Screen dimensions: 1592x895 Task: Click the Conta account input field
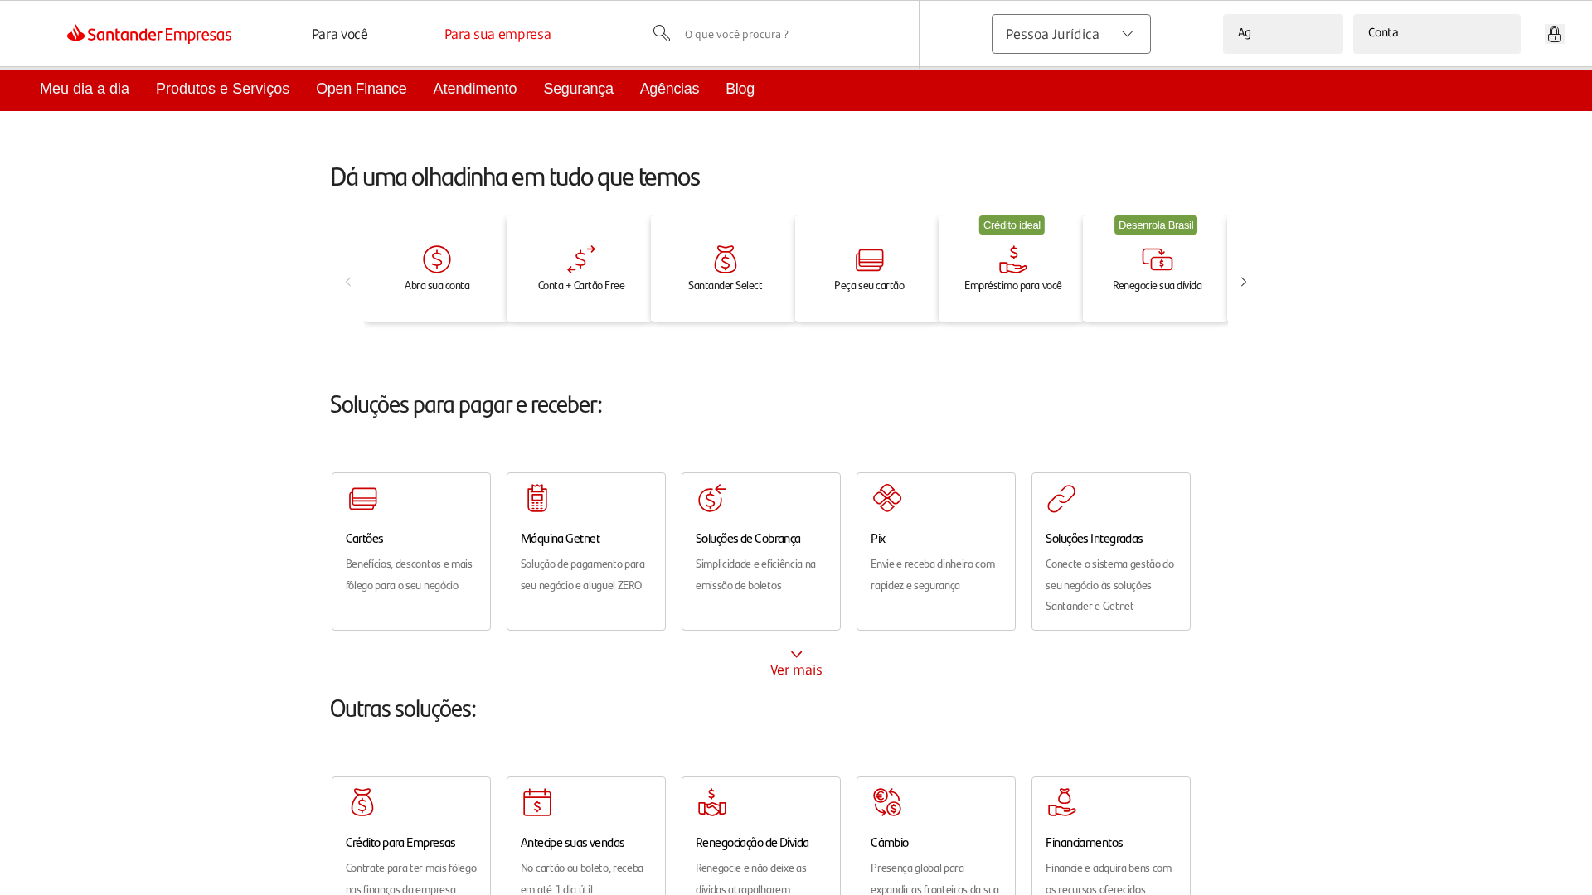1437,34
